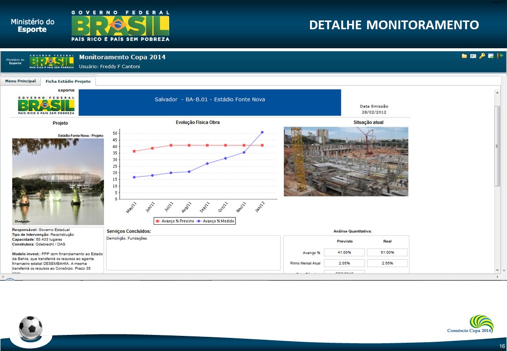Click the Jan/12 point on the Medido line
507x351 pixels.
262,132
